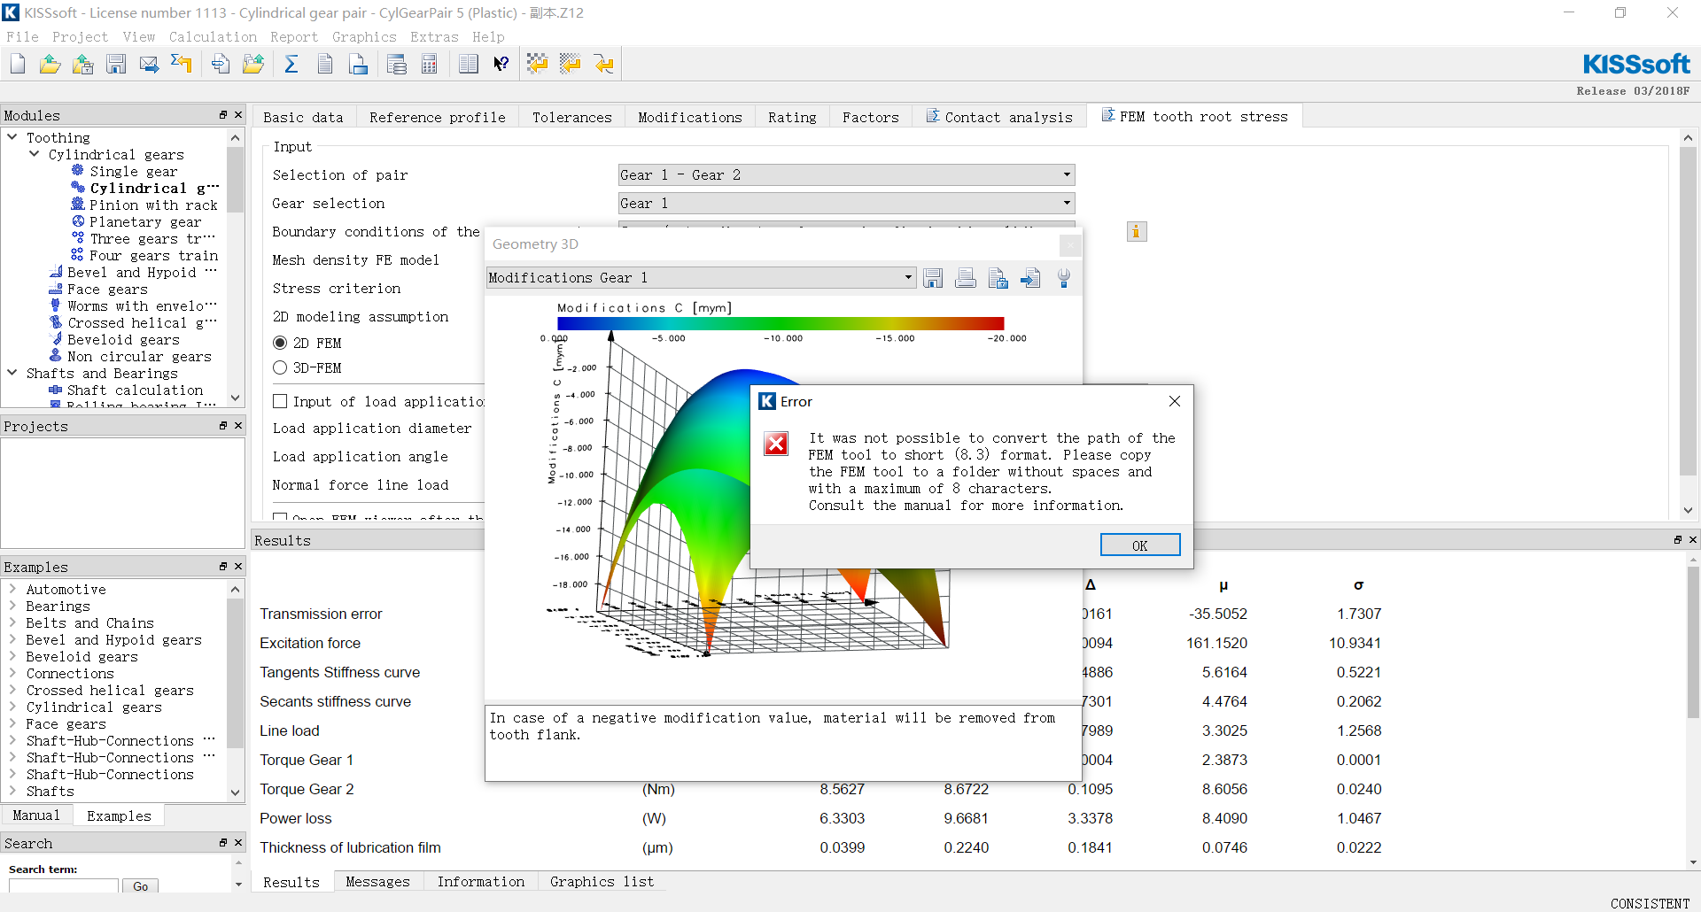Click the info icon beside boundary conditions
The width and height of the screenshot is (1701, 912).
point(1137,232)
